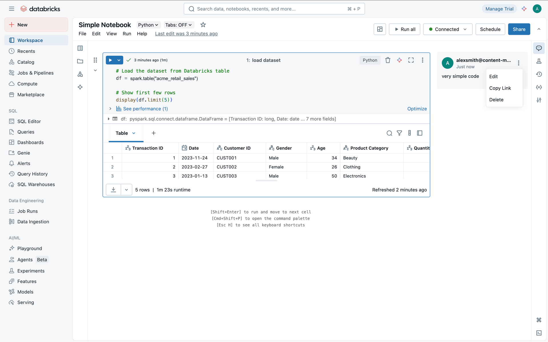This screenshot has width=548, height=342.
Task: Open the user account avatar menu
Action: click(537, 9)
